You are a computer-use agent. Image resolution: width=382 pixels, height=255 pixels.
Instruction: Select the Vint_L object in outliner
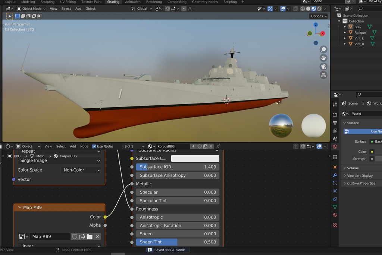[359, 38]
